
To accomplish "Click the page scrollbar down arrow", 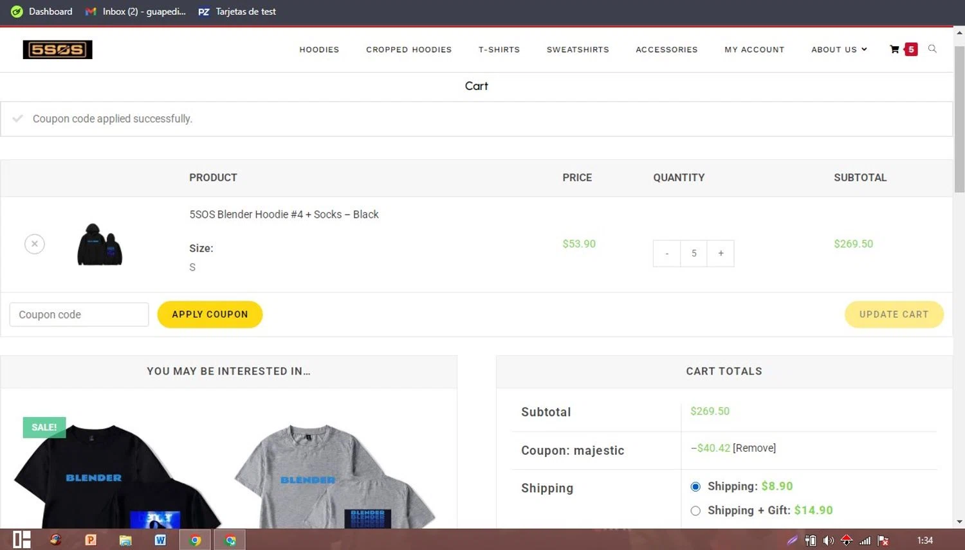I will [959, 522].
